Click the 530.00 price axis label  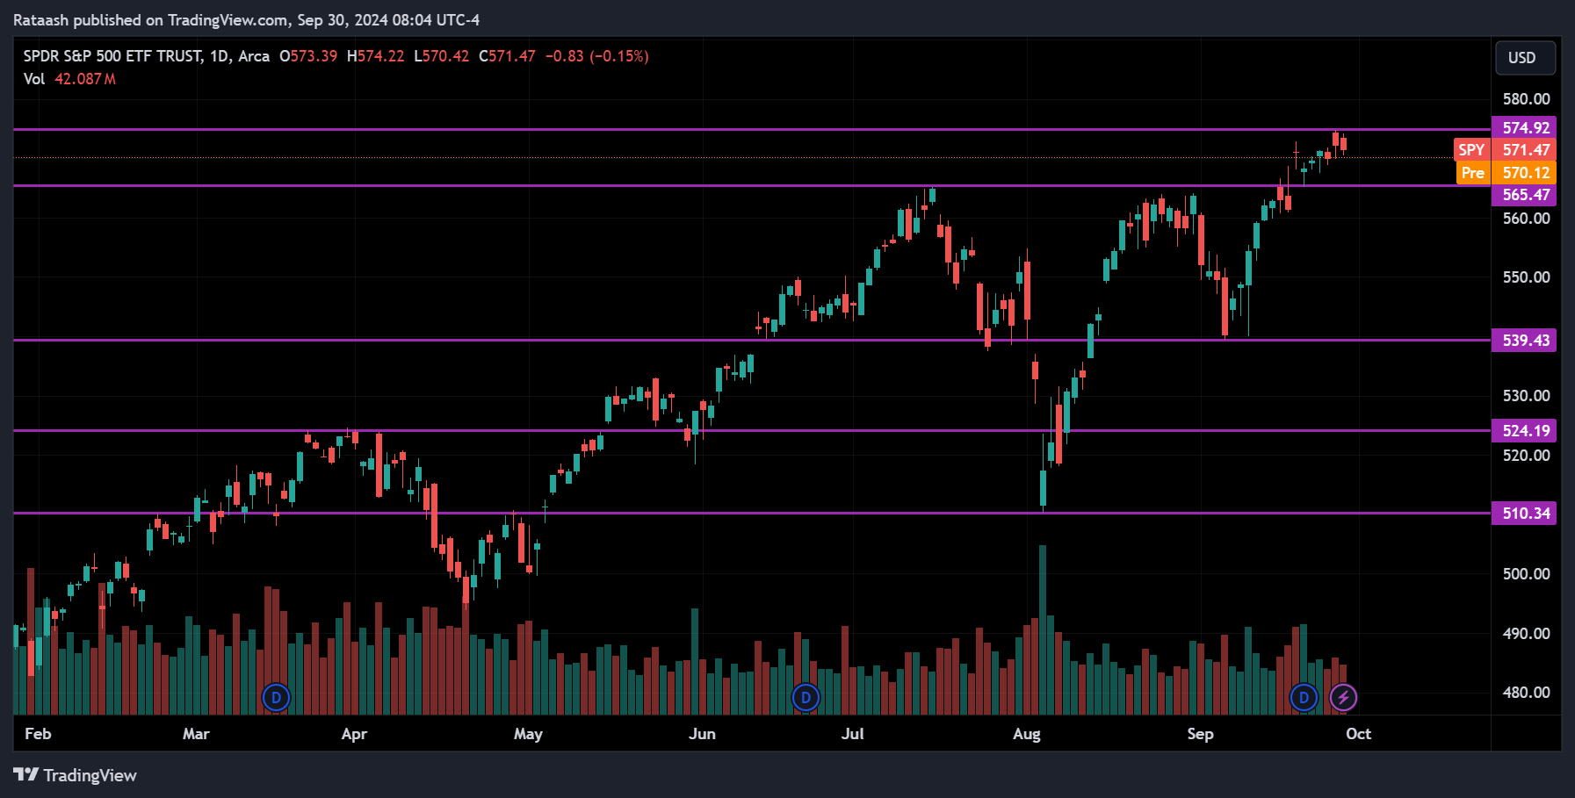(x=1527, y=396)
